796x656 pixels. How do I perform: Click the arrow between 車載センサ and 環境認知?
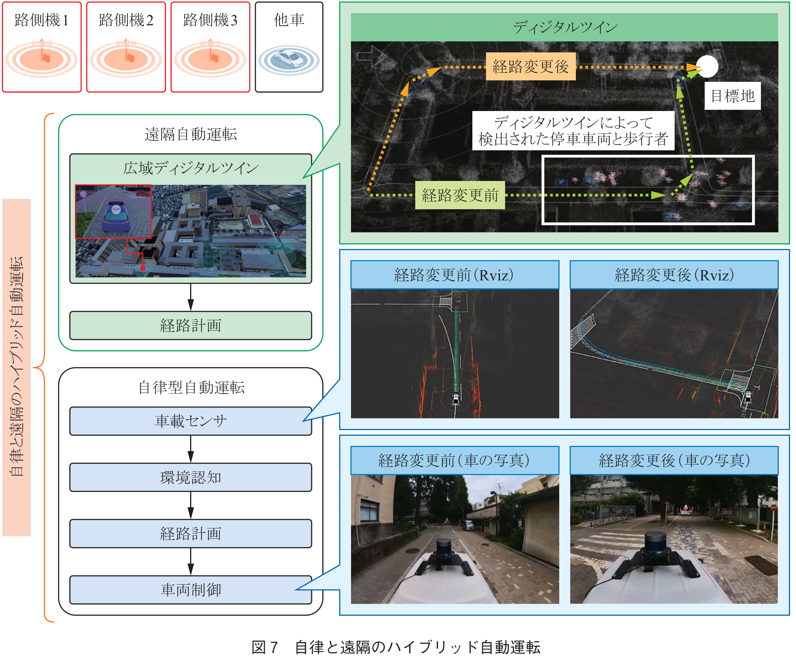tap(191, 449)
